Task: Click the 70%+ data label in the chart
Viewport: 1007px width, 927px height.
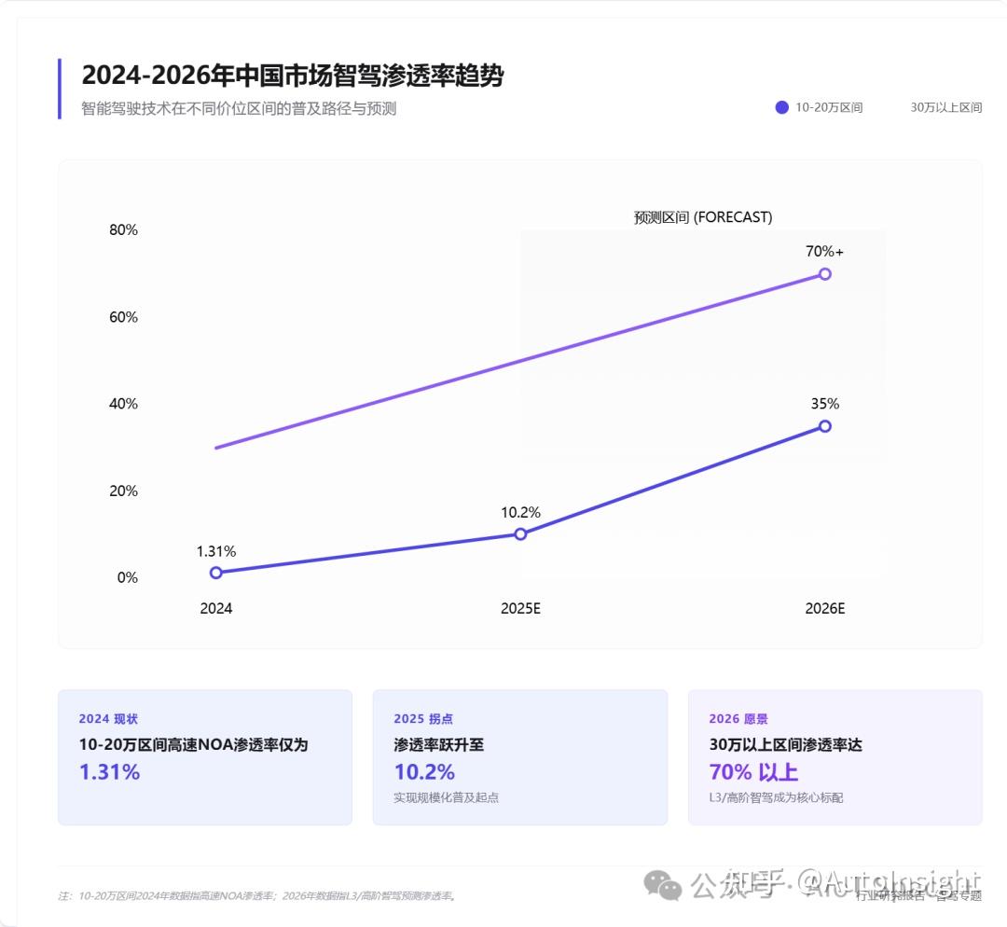Action: (825, 251)
